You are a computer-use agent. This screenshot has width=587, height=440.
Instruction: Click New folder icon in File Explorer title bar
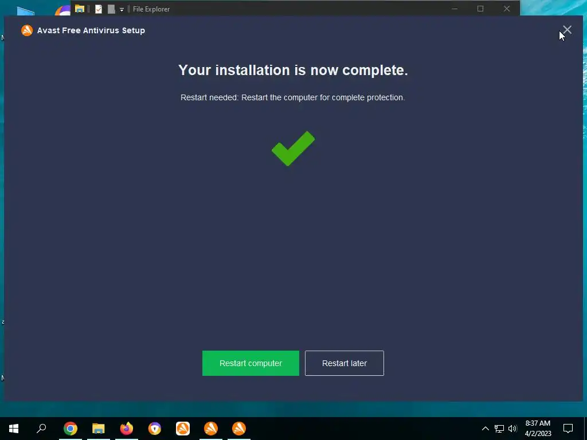[111, 9]
